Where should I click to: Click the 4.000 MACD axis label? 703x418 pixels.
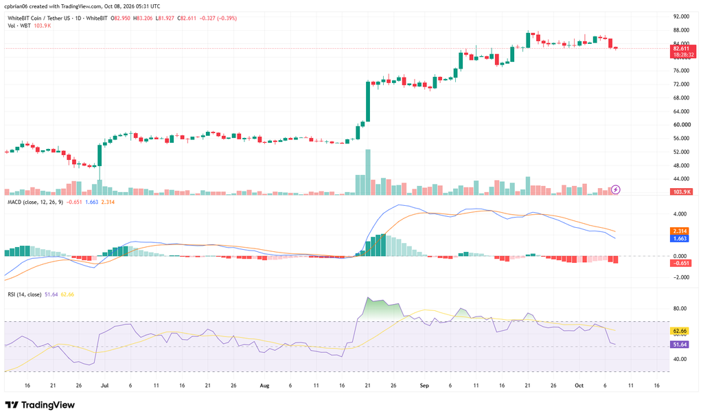coord(680,214)
